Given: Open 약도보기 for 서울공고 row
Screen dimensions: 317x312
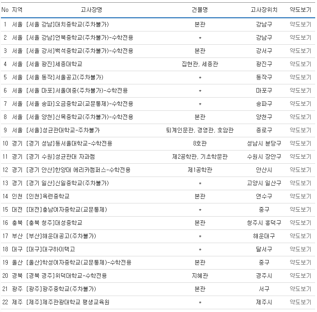Looking at the screenshot, I should pos(300,78).
